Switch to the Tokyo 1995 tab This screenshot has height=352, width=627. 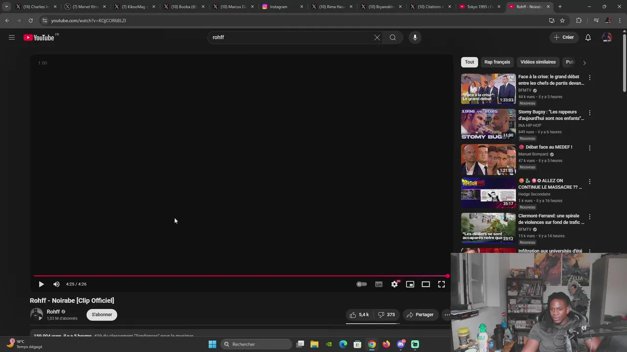click(x=480, y=7)
